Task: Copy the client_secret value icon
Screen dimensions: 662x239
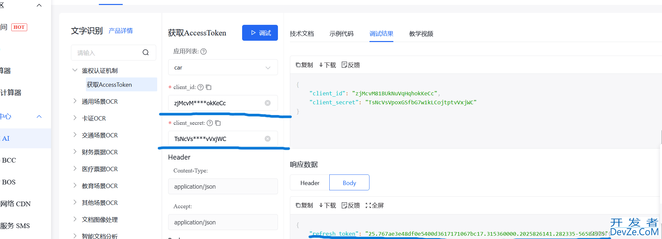Action: click(218, 123)
